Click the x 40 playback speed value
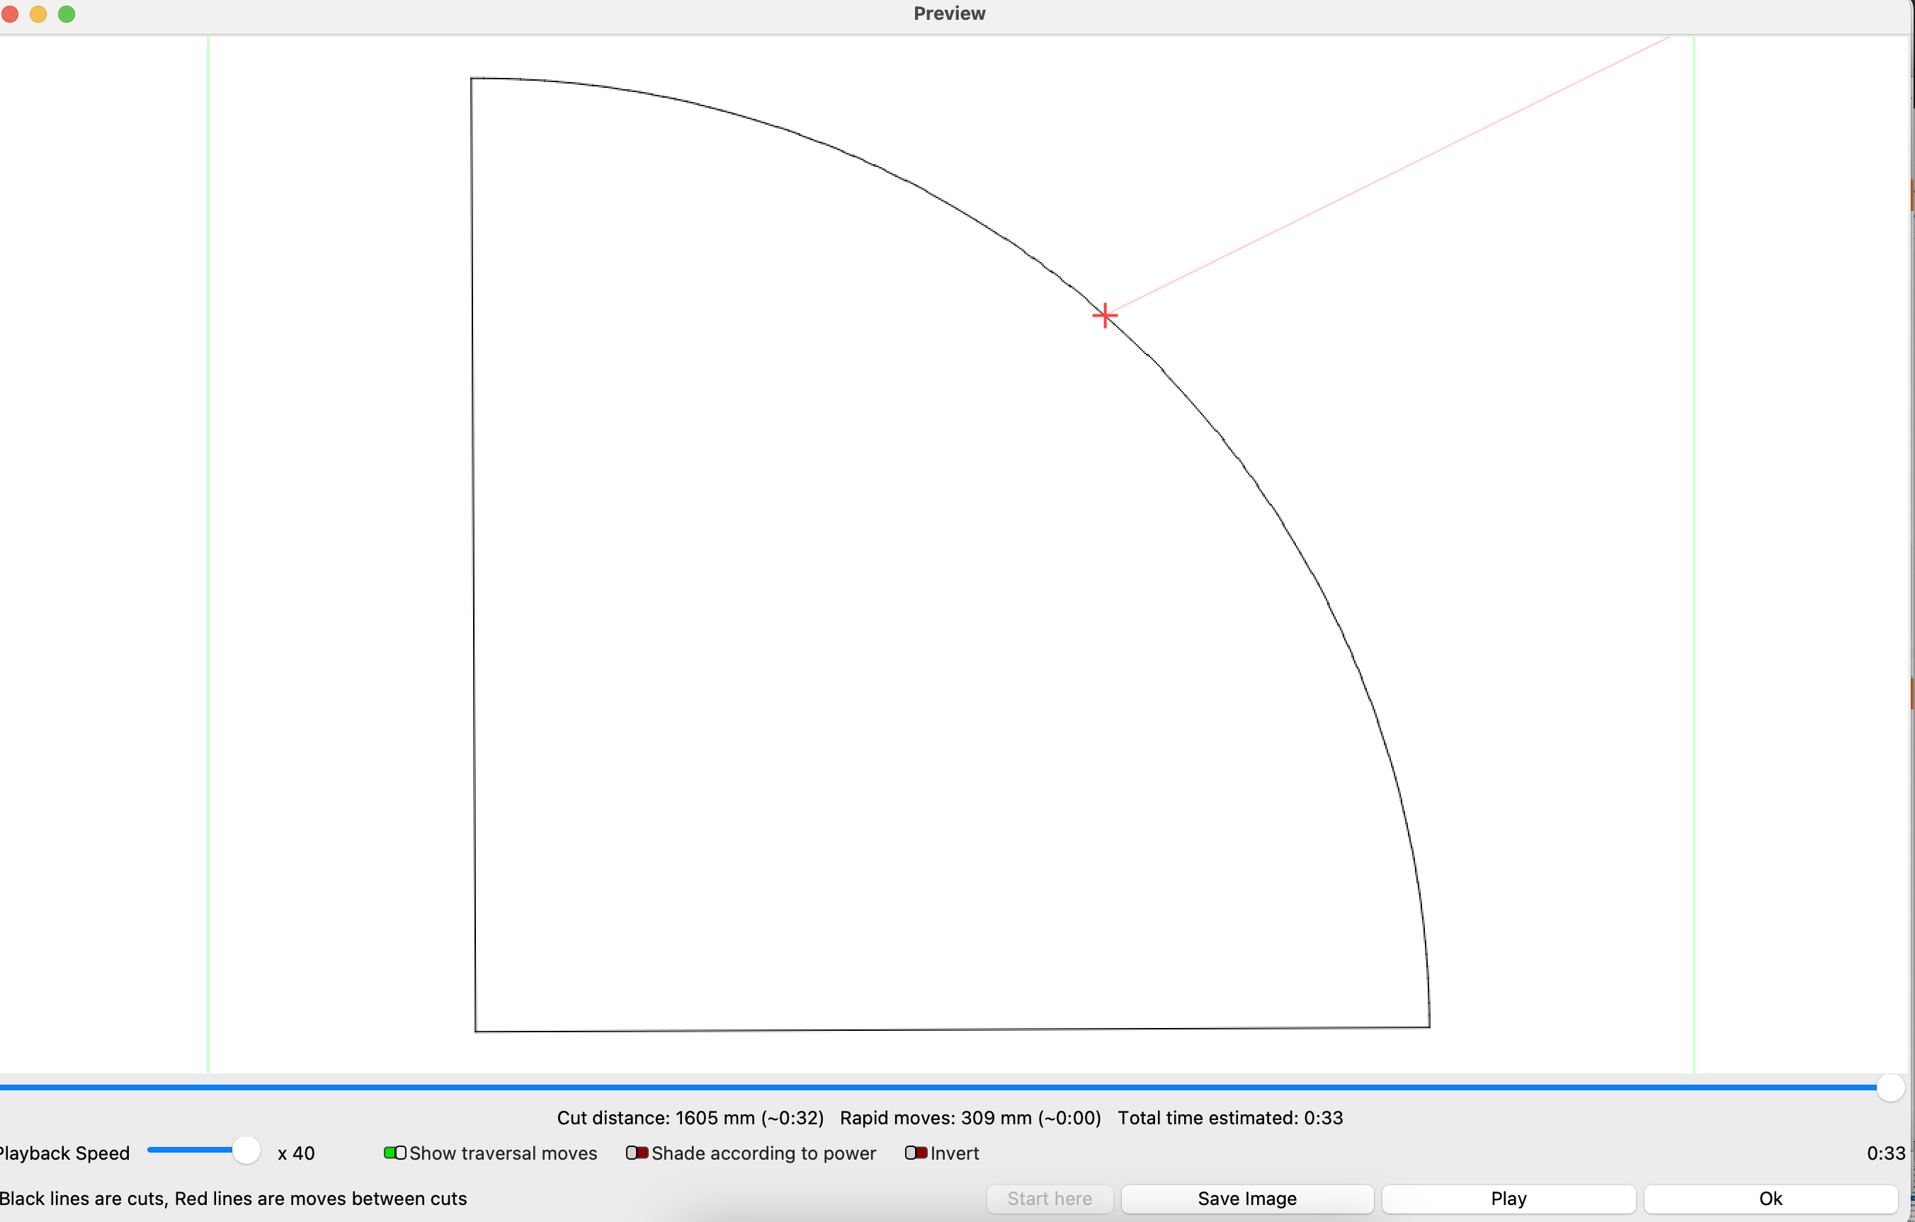1915x1222 pixels. coord(296,1153)
